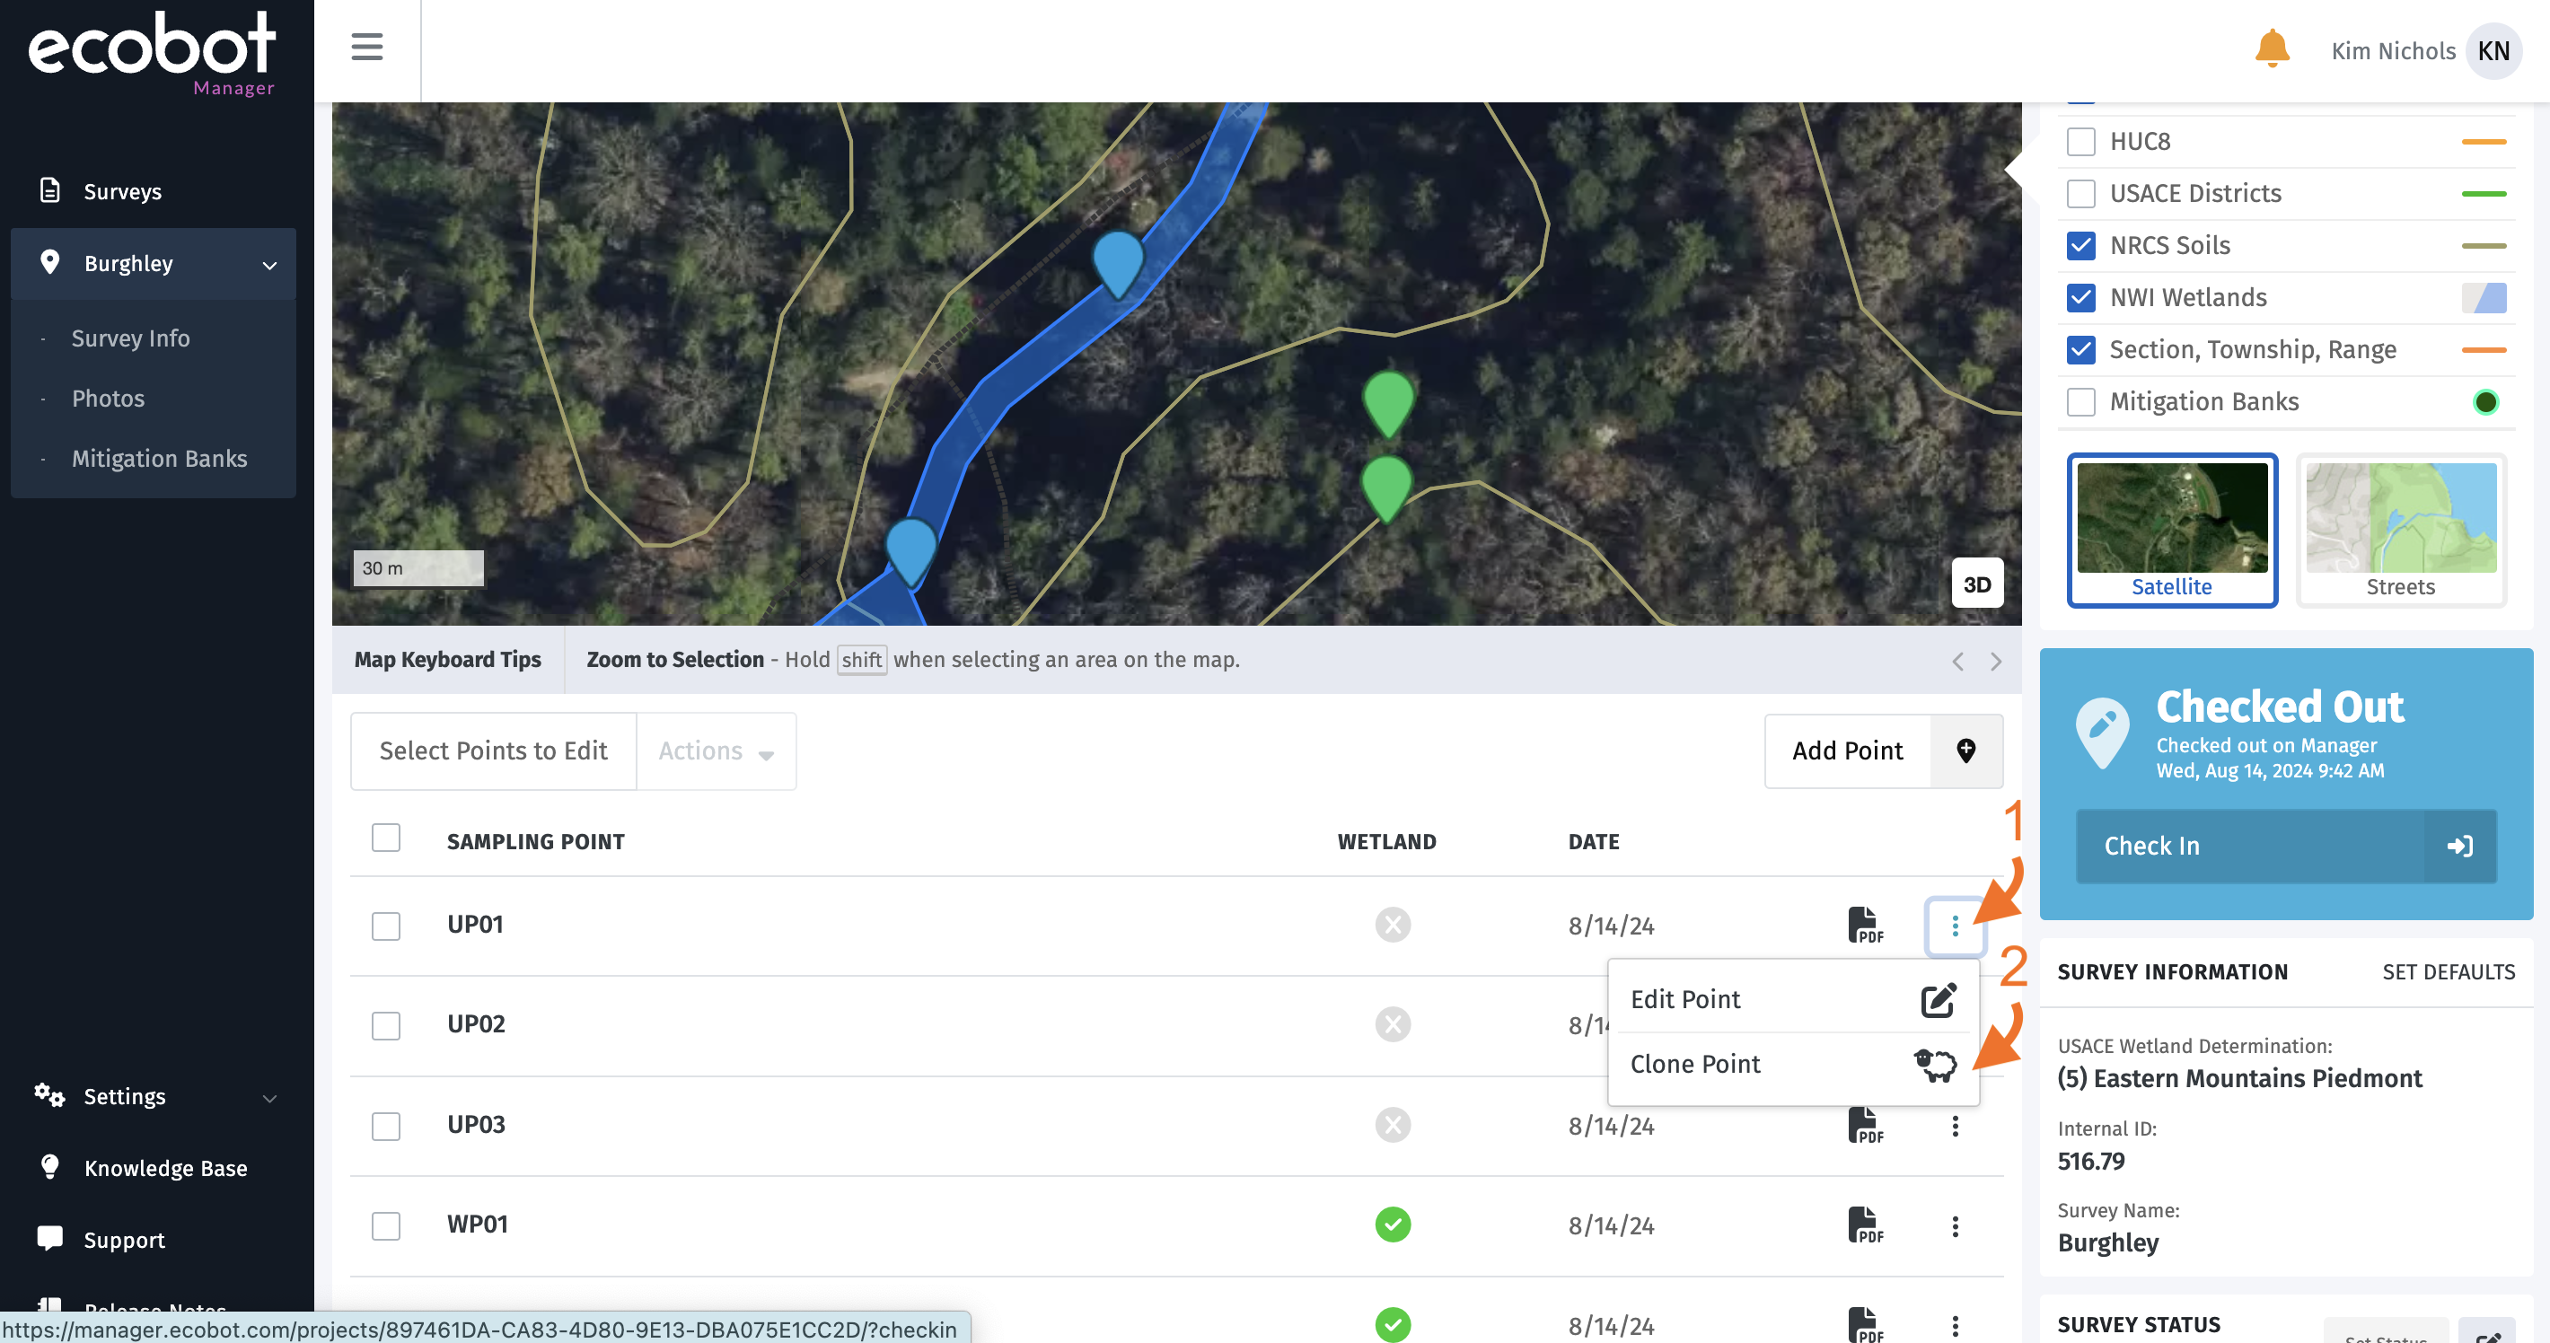Open three-dot menu for WP01
The image size is (2550, 1343).
pyautogui.click(x=1954, y=1226)
